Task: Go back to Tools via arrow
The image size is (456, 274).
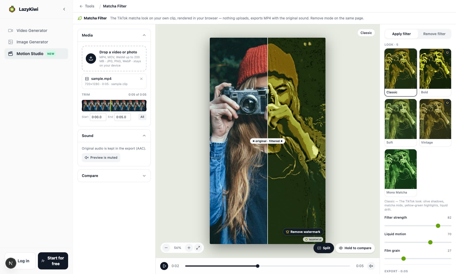Action: click(x=87, y=6)
